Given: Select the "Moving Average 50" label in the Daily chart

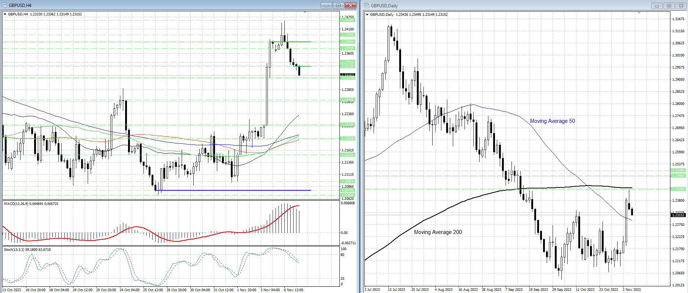Looking at the screenshot, I should 552,121.
